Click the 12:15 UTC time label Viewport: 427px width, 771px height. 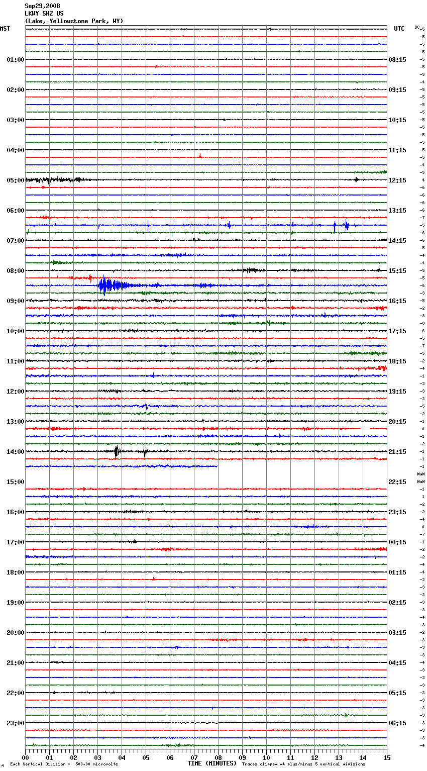point(397,180)
